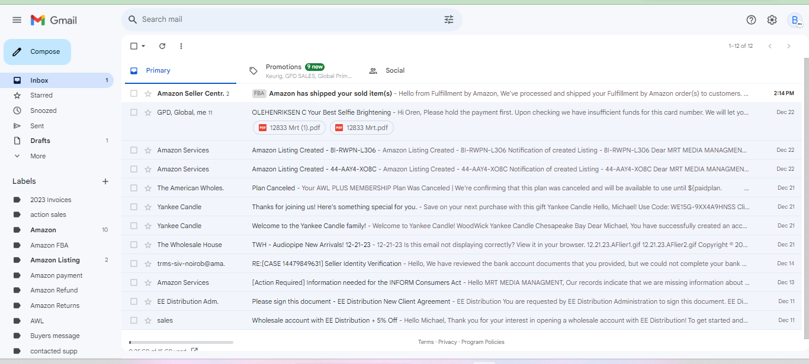Open the Inbox folder
Viewport: 809px width, 364px height.
(x=57, y=80)
